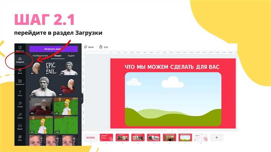Switch to the Аудио tab in uploads panel
This screenshot has width=271, height=152.
[x=71, y=56]
